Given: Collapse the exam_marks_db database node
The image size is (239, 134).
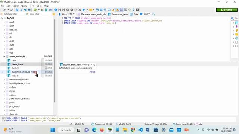Looking at the screenshot, I should tap(4, 57).
